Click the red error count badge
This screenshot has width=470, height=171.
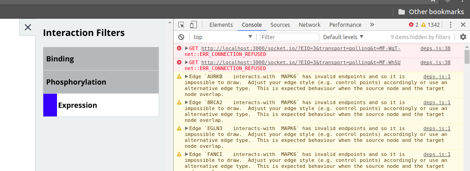pos(413,25)
